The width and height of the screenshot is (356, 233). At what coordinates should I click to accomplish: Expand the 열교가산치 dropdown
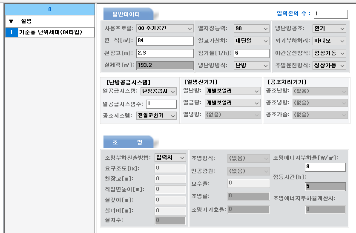click(x=251, y=41)
